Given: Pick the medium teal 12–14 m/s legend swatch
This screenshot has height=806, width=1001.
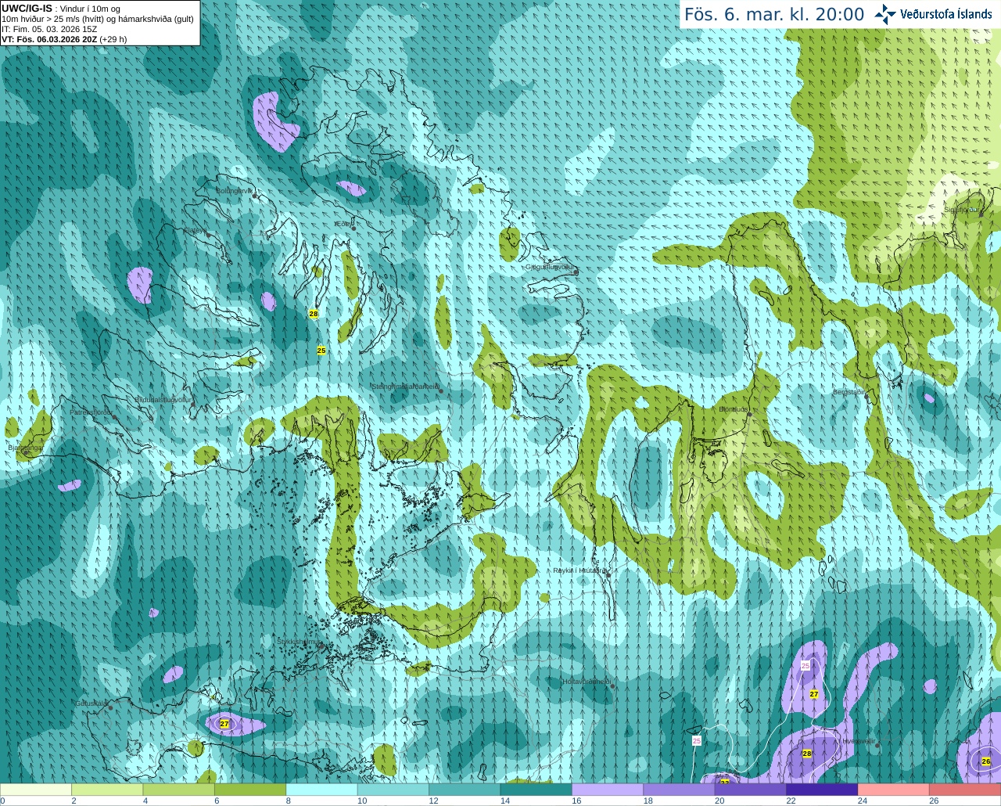Looking at the screenshot, I should click(x=465, y=790).
